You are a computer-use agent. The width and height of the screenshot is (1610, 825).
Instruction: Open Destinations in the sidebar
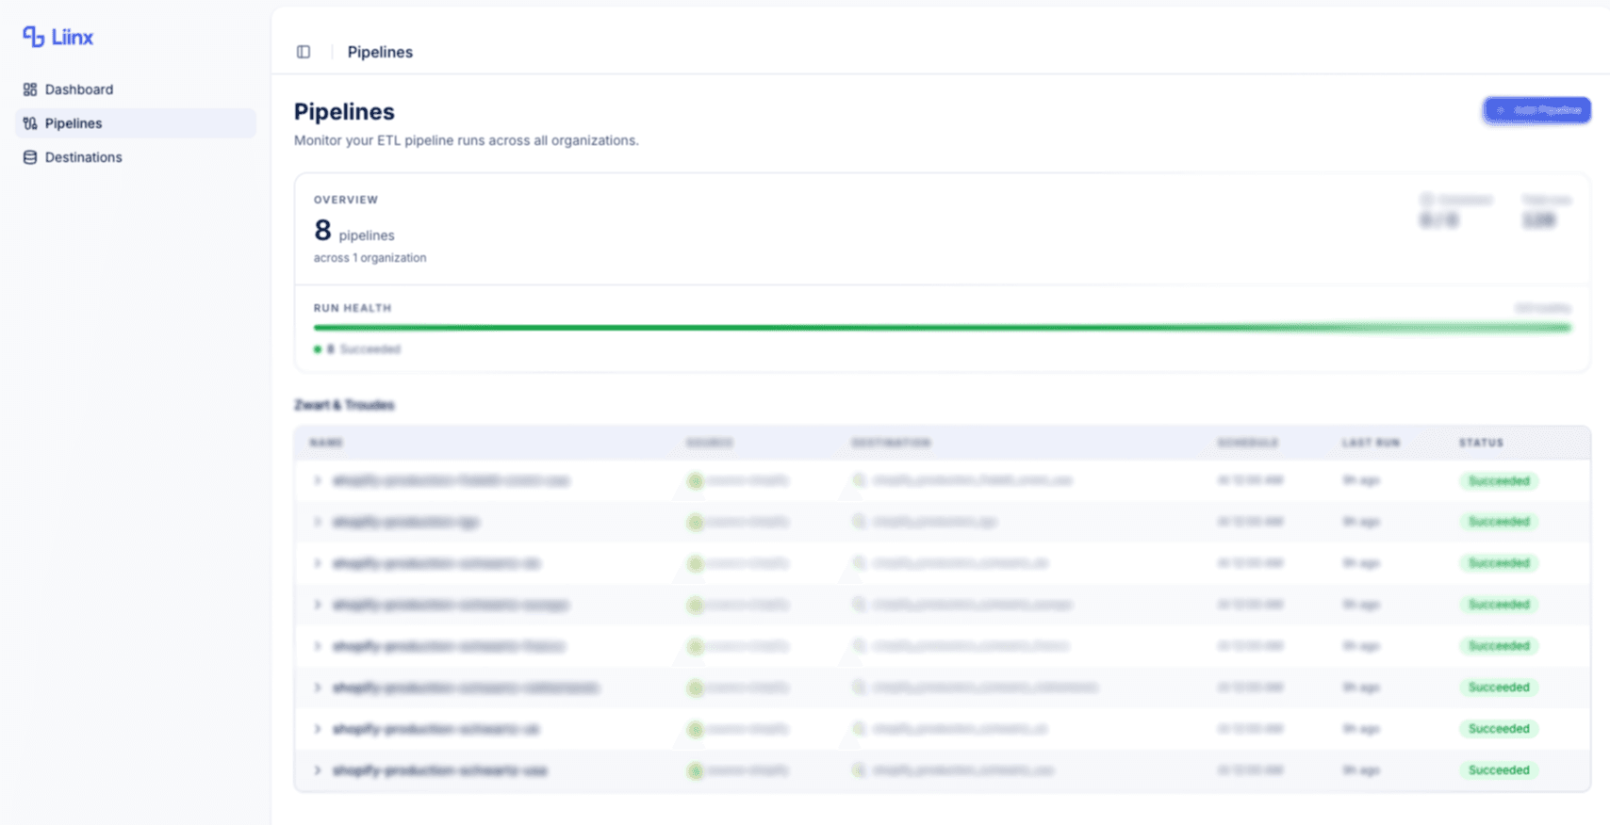pyautogui.click(x=135, y=157)
